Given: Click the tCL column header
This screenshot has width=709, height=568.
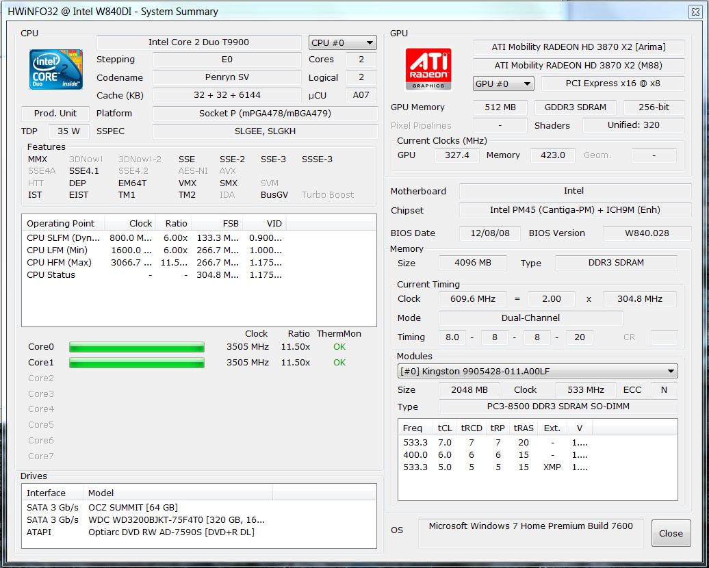Looking at the screenshot, I should [x=444, y=428].
